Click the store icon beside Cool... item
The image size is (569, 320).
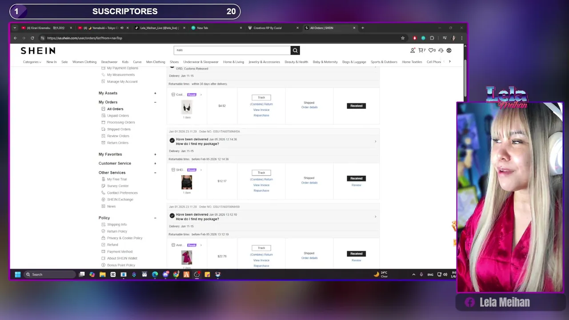[173, 95]
